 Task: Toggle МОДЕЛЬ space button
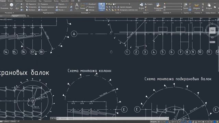click(x=154, y=122)
